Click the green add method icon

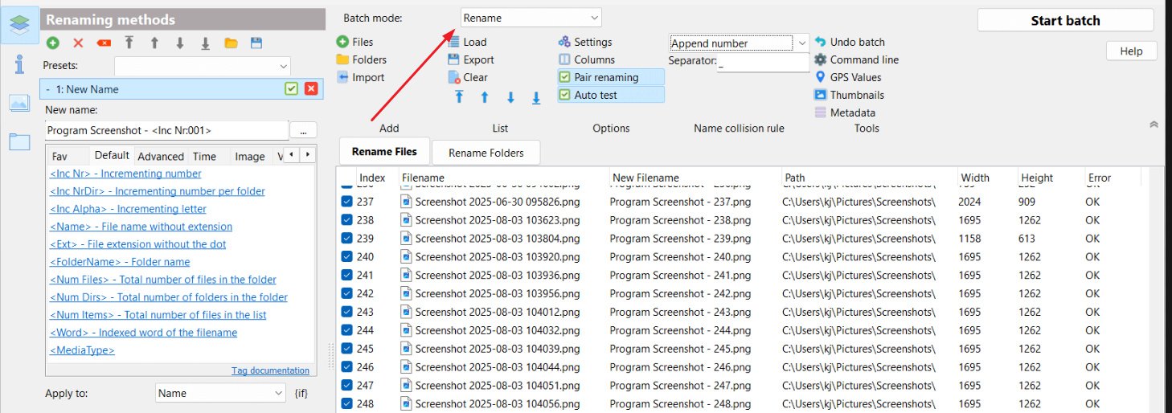point(52,43)
